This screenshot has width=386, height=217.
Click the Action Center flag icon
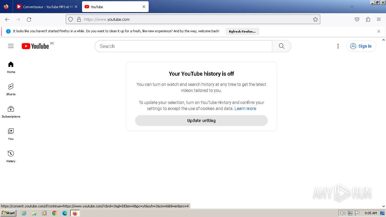tap(357, 213)
